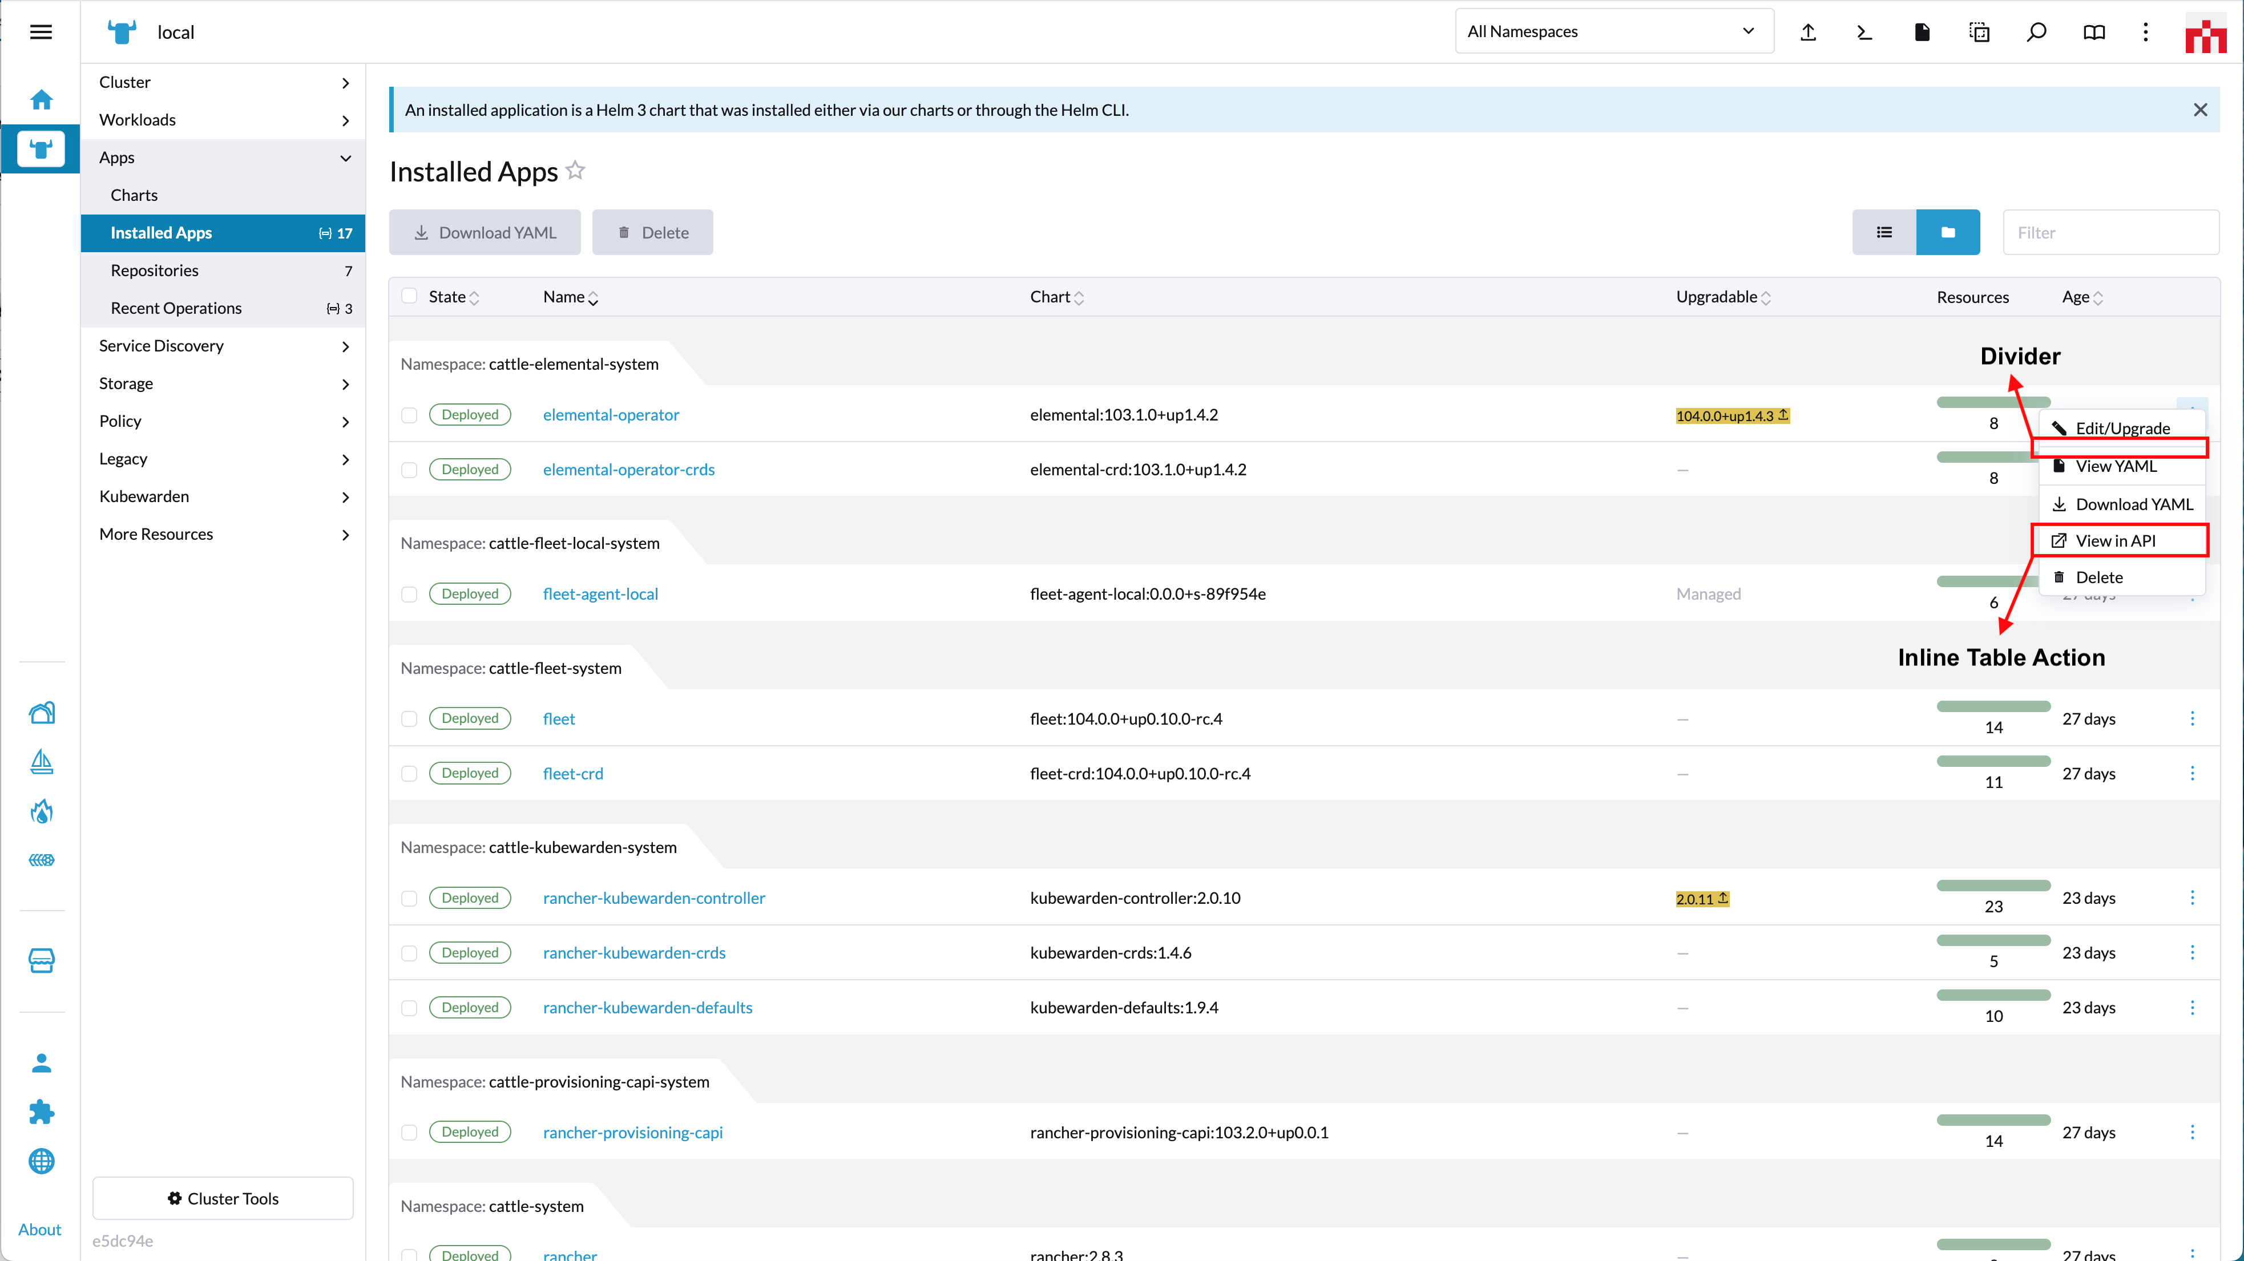Open the flame icon in the sidebar
Image resolution: width=2244 pixels, height=1261 pixels.
coord(41,811)
